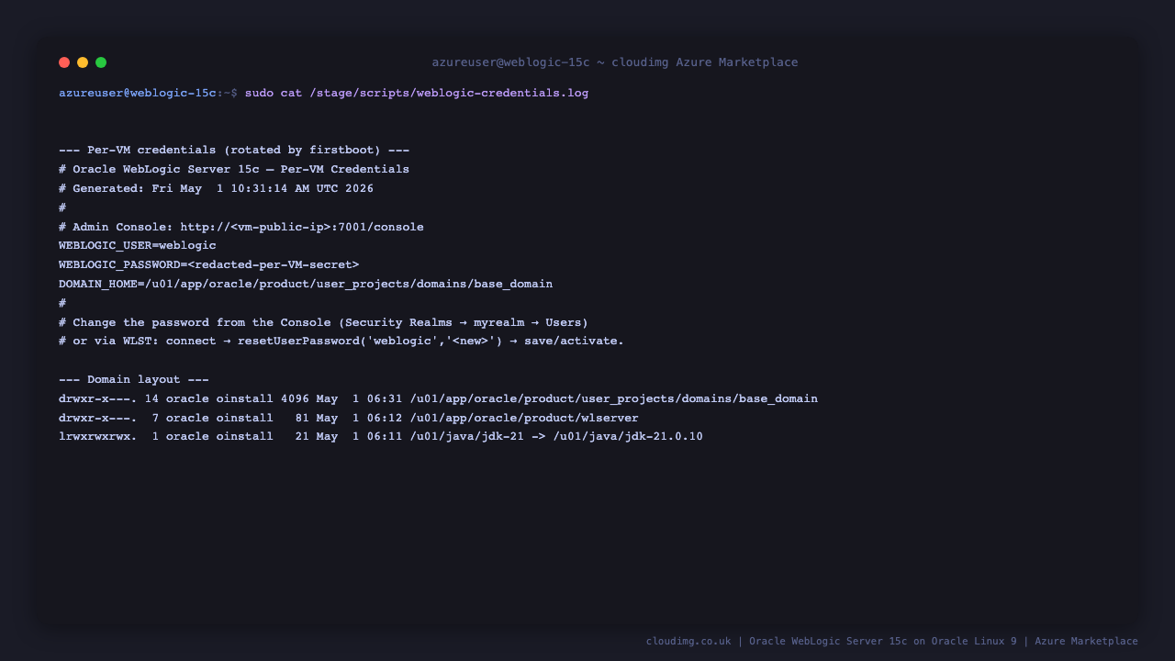Click the jdk-21 symlink listing row
1175x661 pixels.
pos(381,436)
